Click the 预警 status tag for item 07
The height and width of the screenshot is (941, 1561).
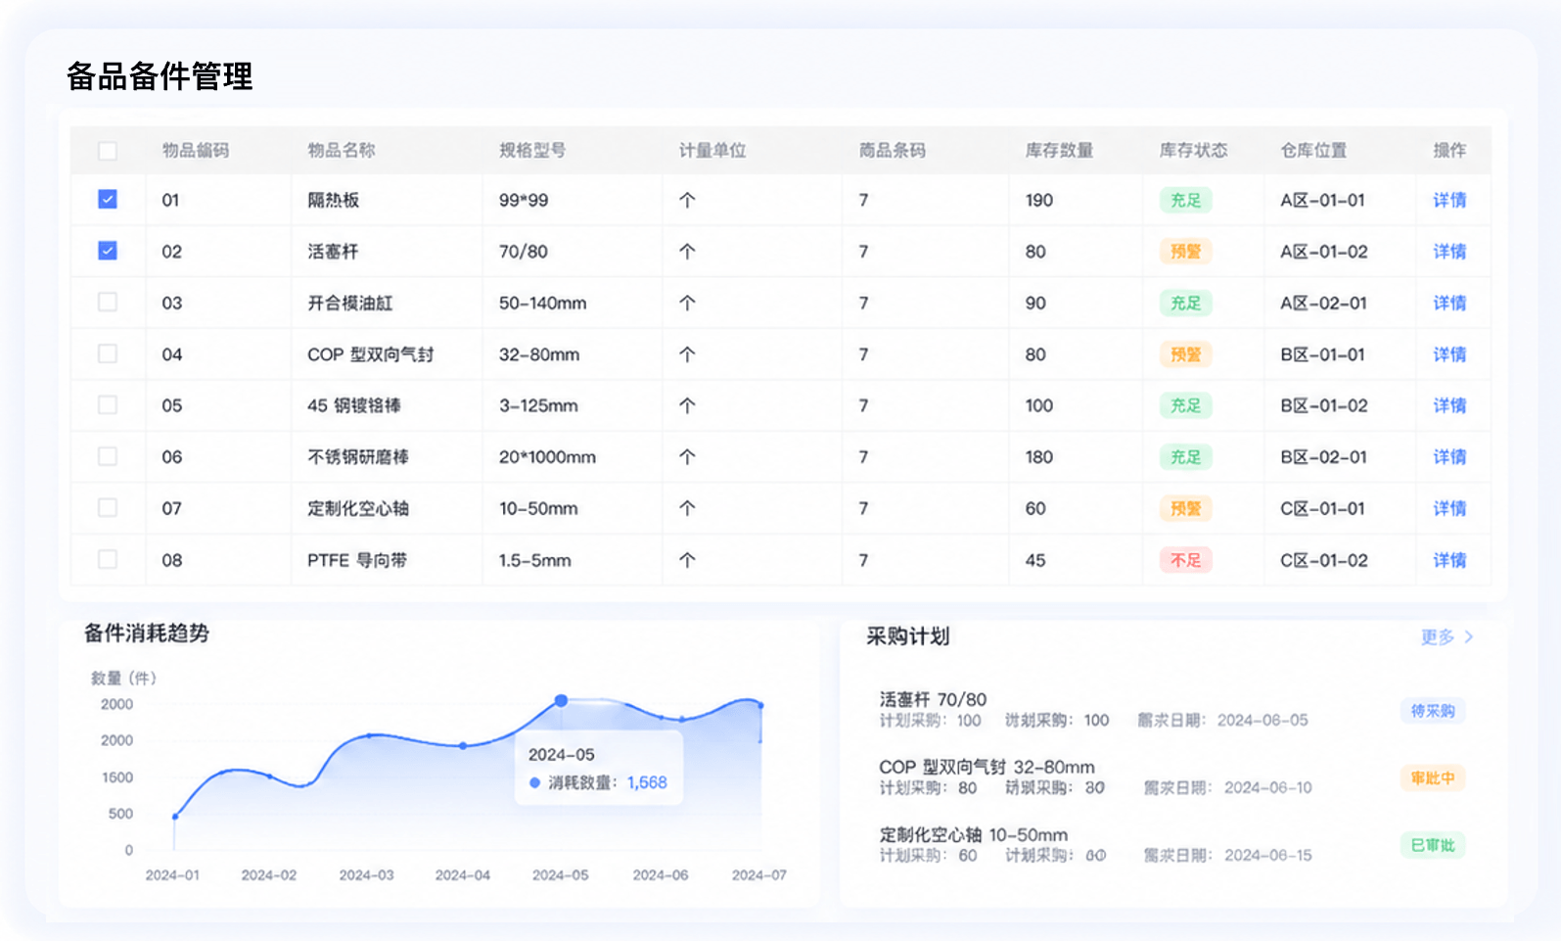(1186, 508)
